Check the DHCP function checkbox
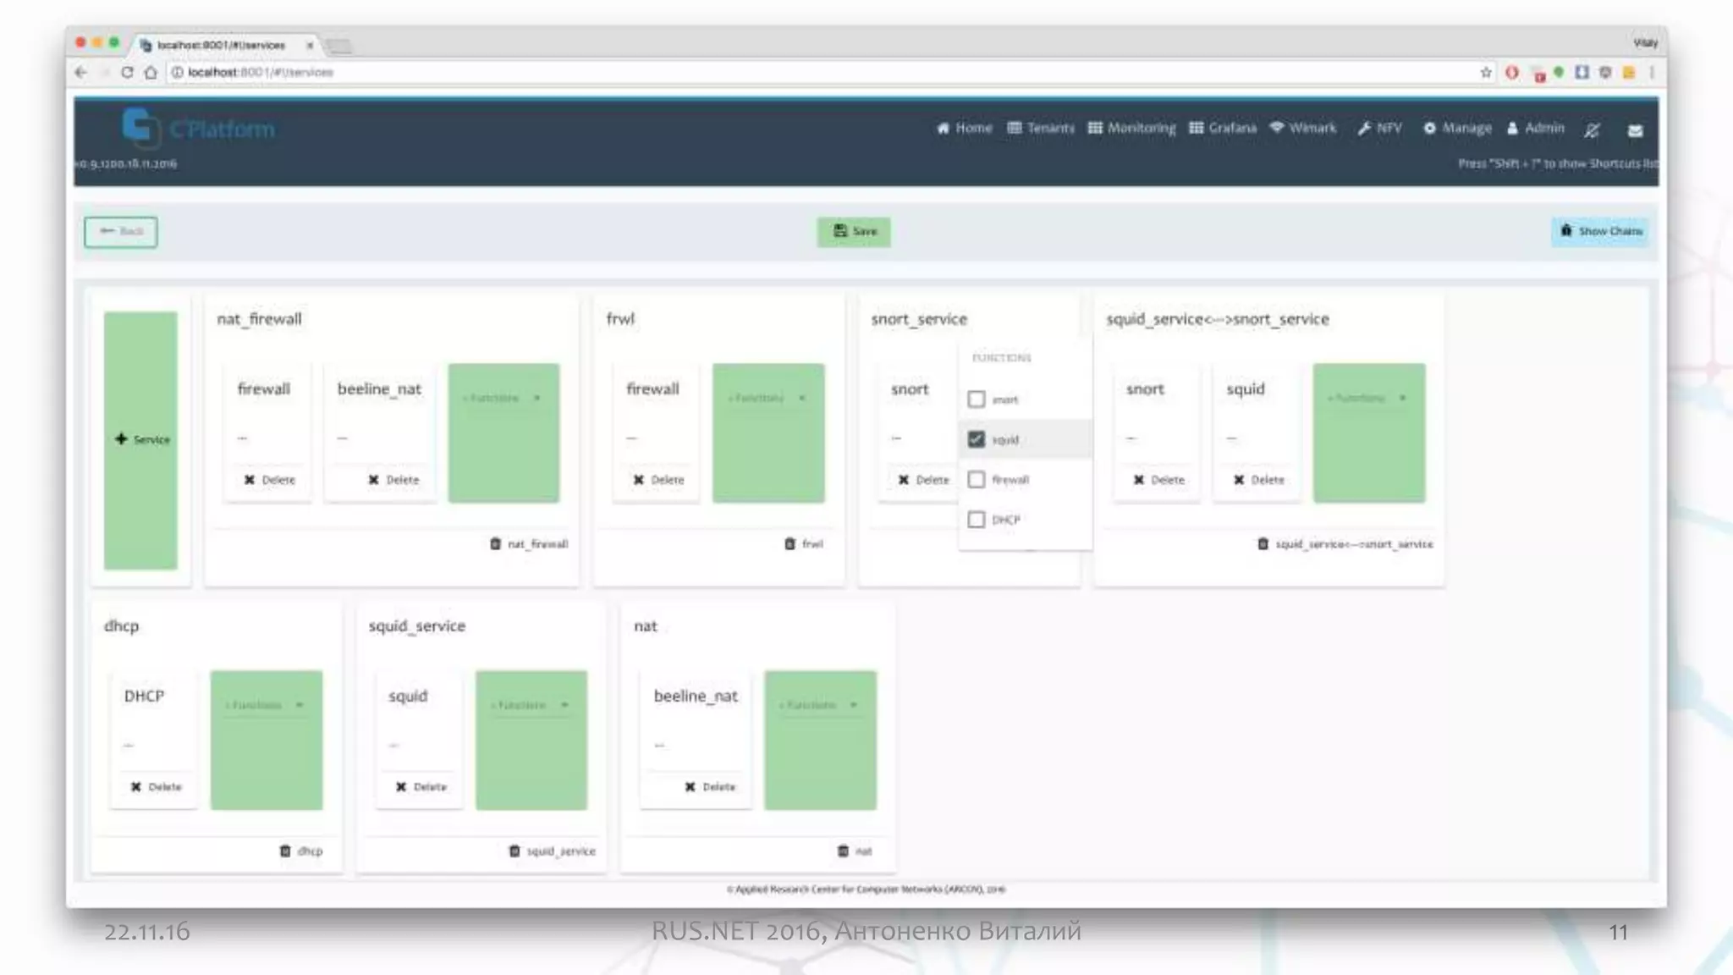 pos(977,520)
